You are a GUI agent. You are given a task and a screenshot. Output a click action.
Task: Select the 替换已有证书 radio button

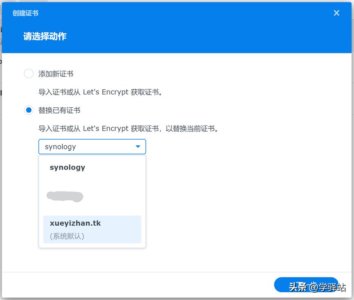click(29, 110)
